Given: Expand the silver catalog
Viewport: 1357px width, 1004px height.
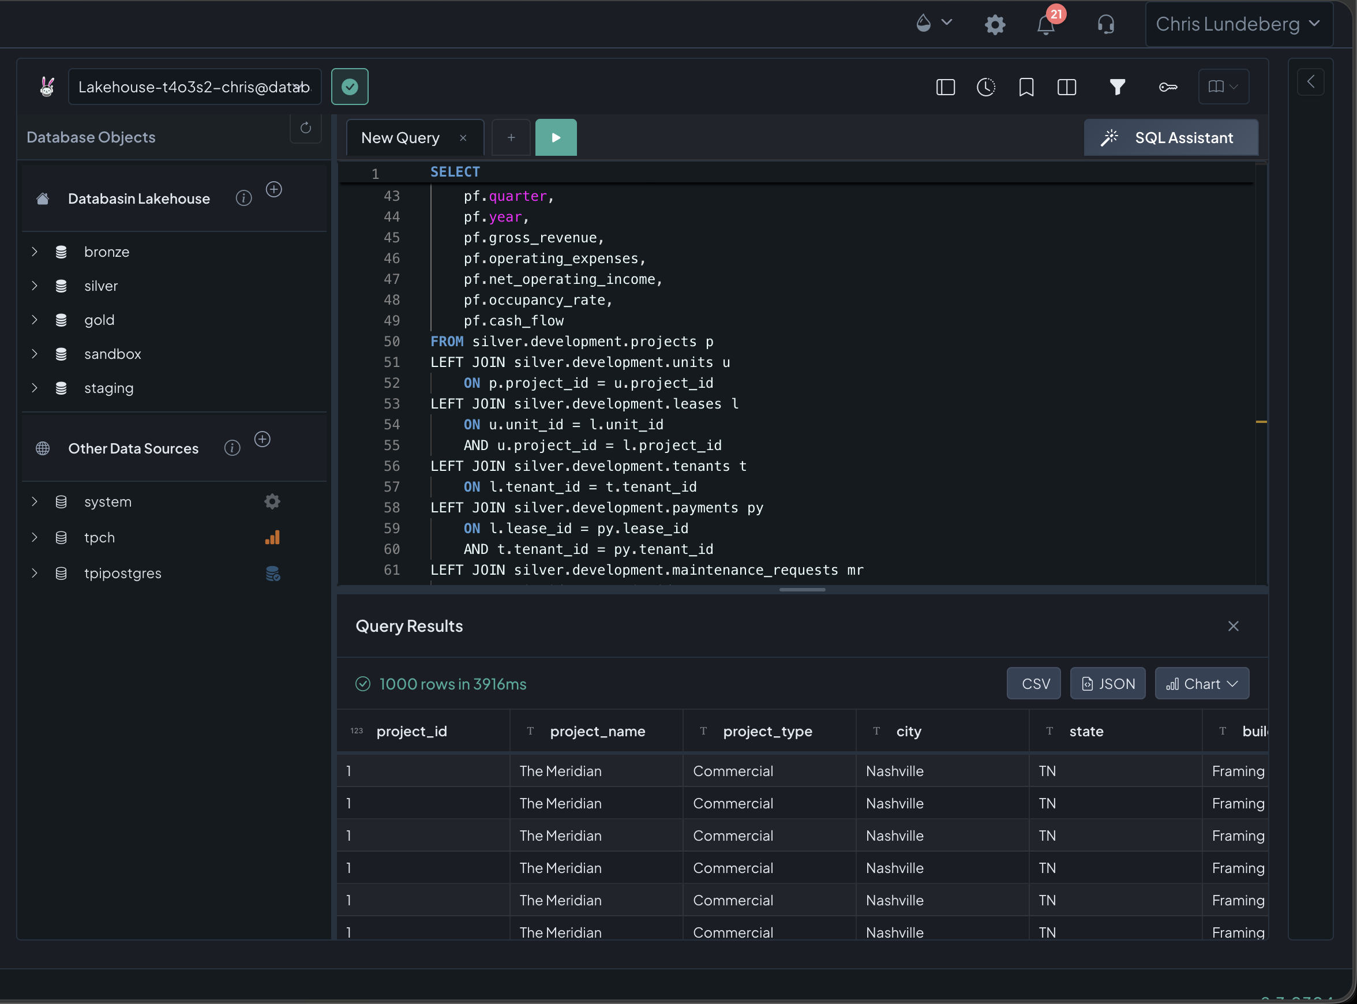Looking at the screenshot, I should coord(35,286).
